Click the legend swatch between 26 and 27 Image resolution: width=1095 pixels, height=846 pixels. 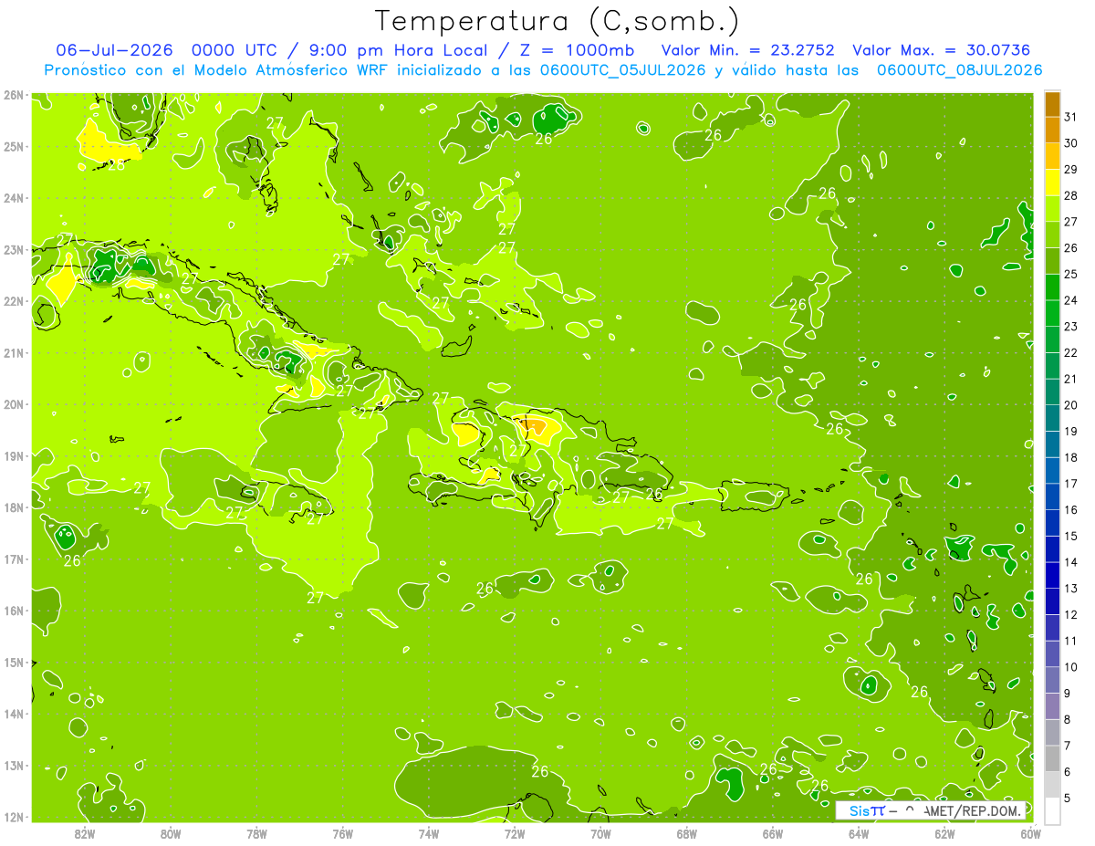1052,235
